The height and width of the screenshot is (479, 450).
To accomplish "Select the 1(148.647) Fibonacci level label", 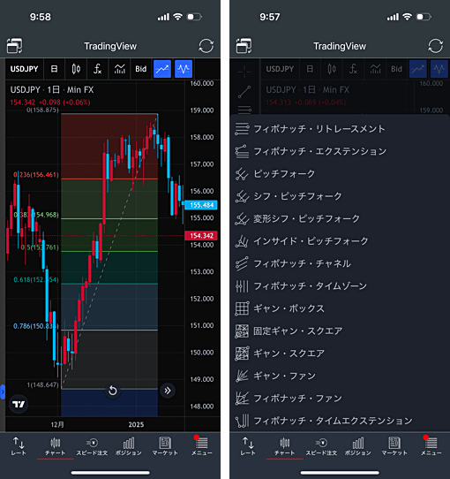I will pyautogui.click(x=42, y=385).
